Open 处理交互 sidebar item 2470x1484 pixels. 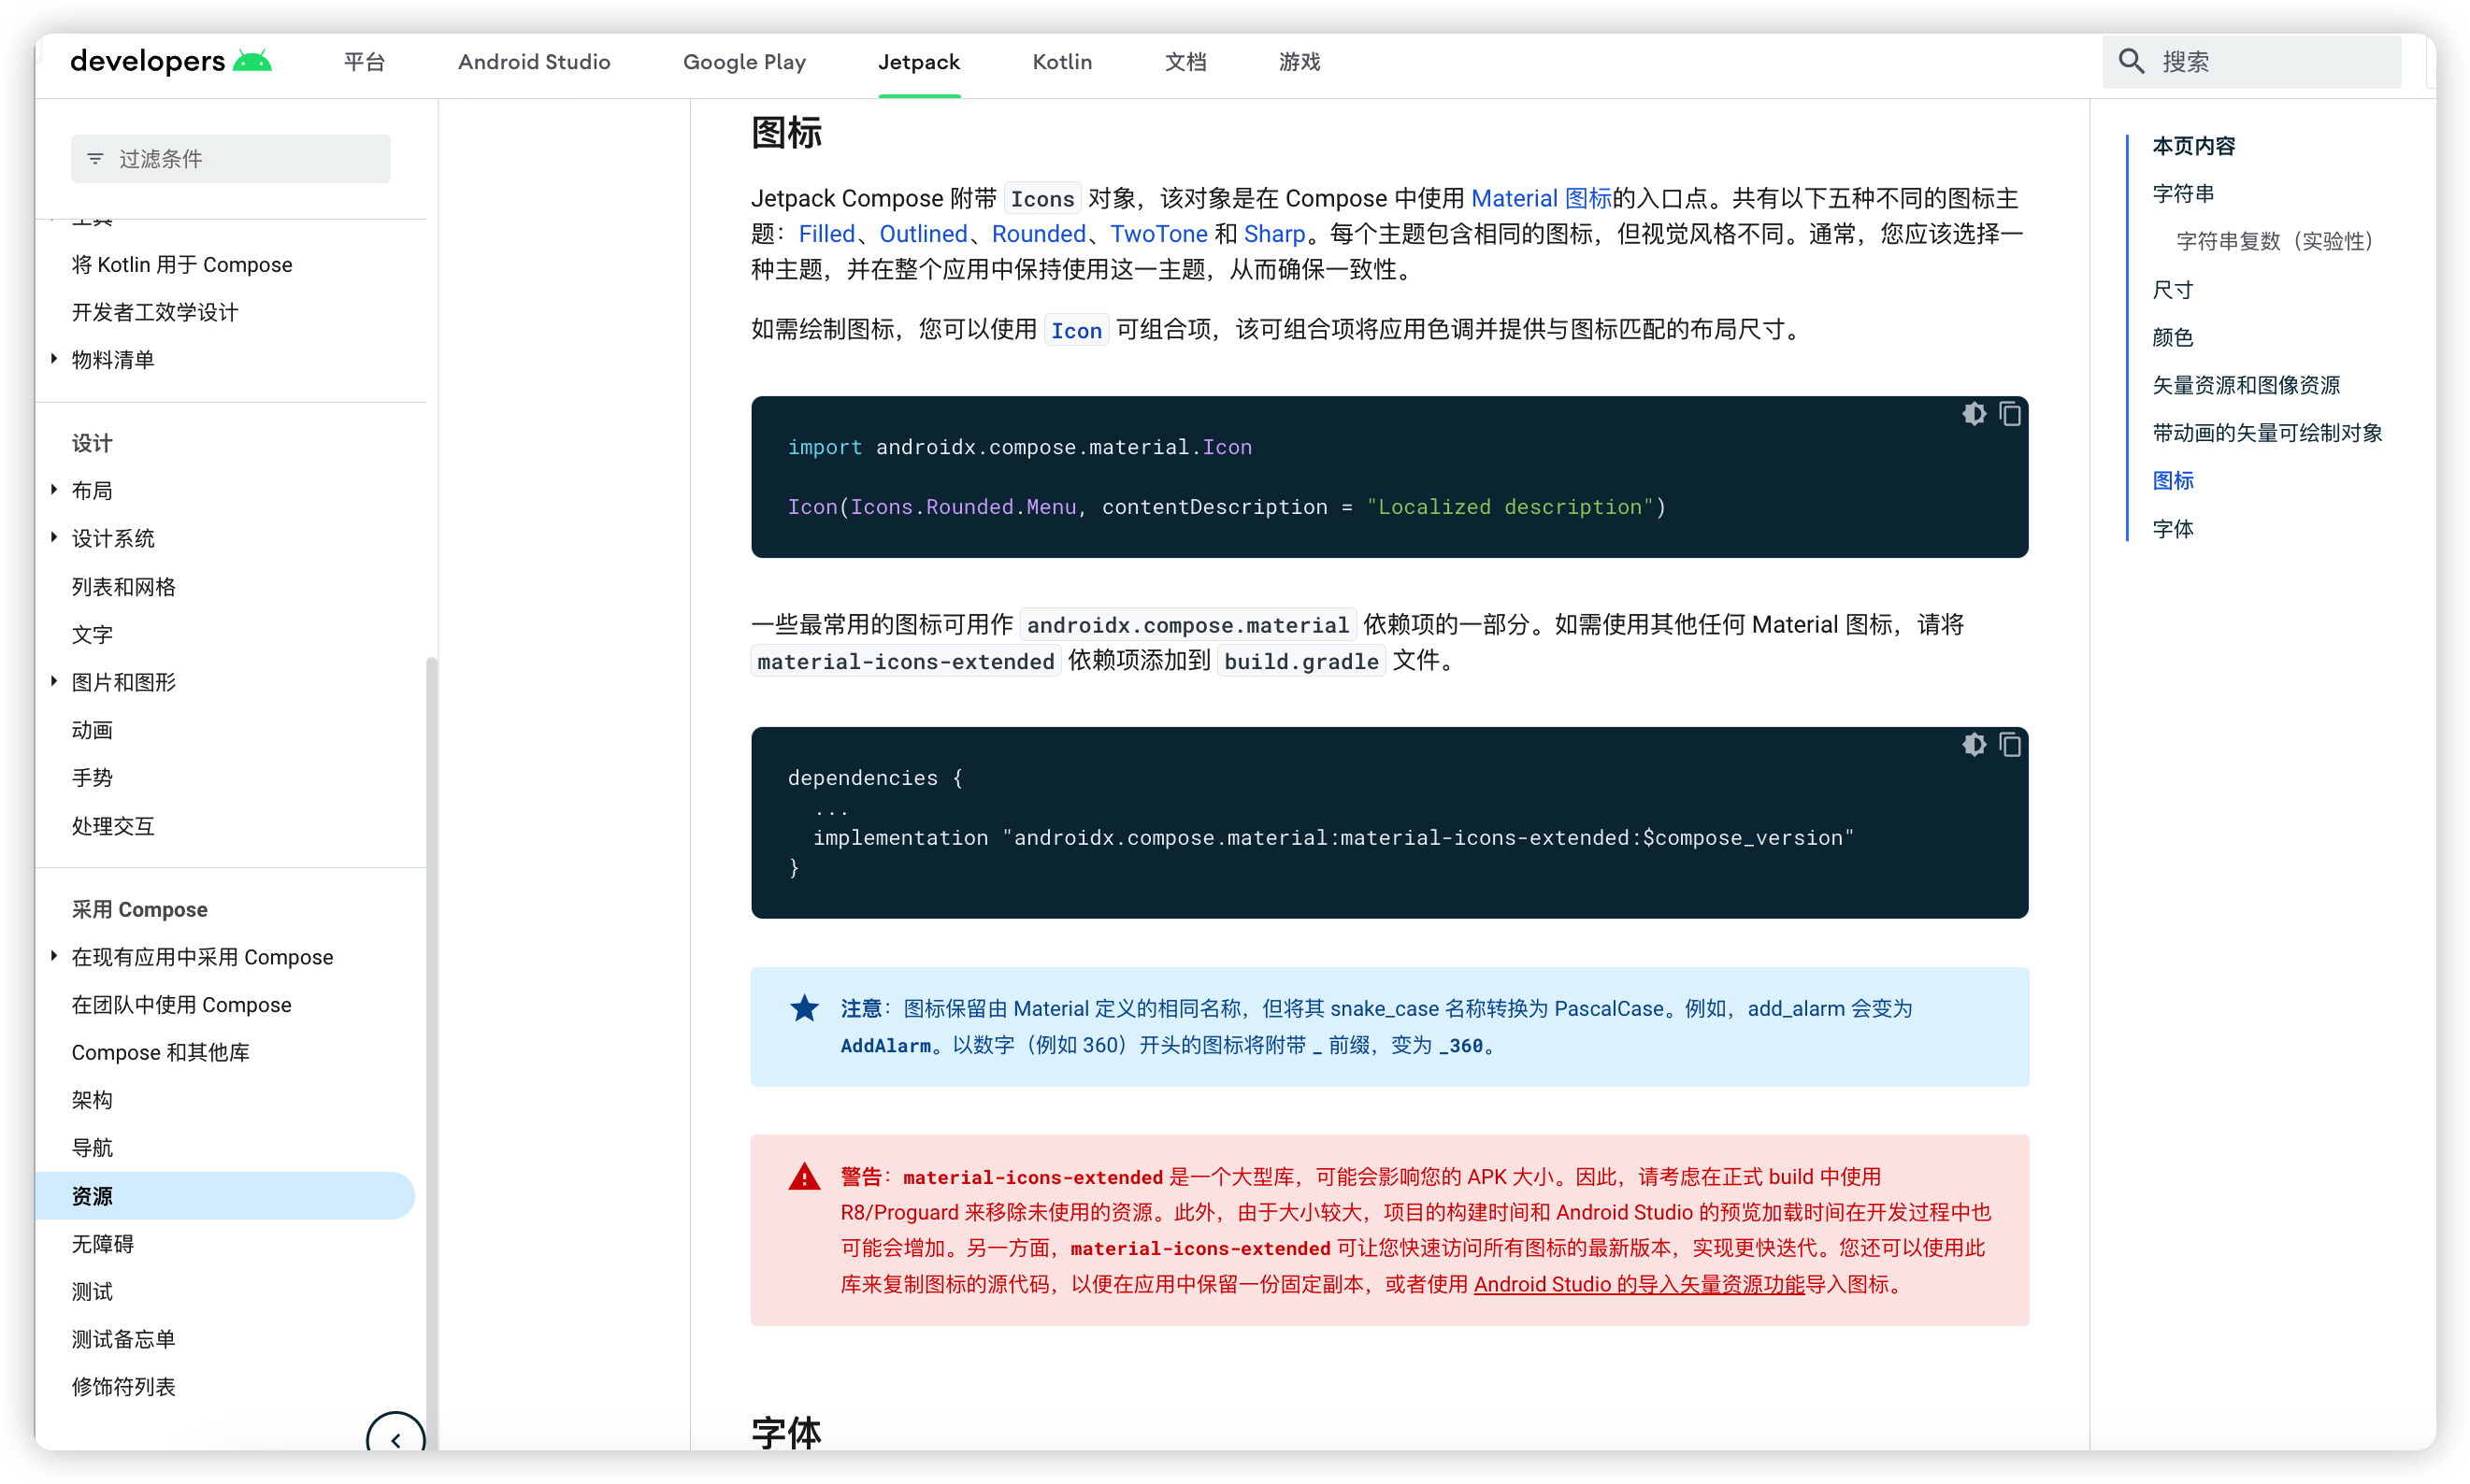tap(113, 826)
